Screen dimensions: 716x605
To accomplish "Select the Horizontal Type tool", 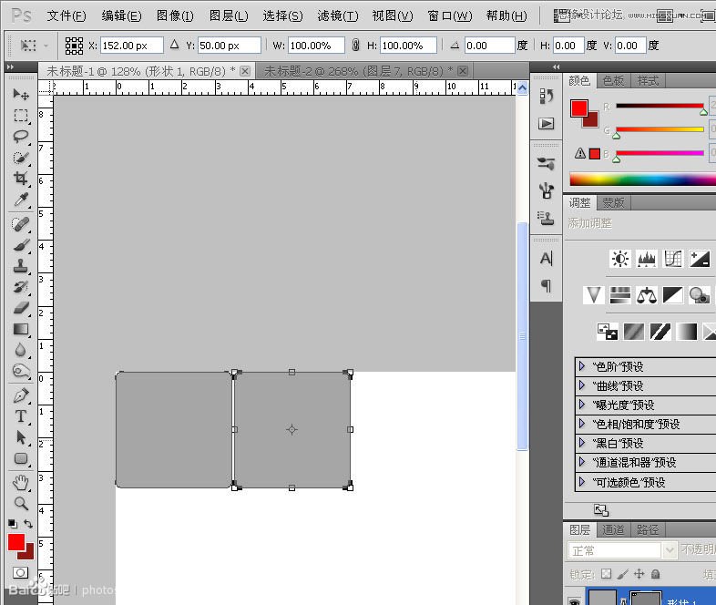I will point(20,416).
